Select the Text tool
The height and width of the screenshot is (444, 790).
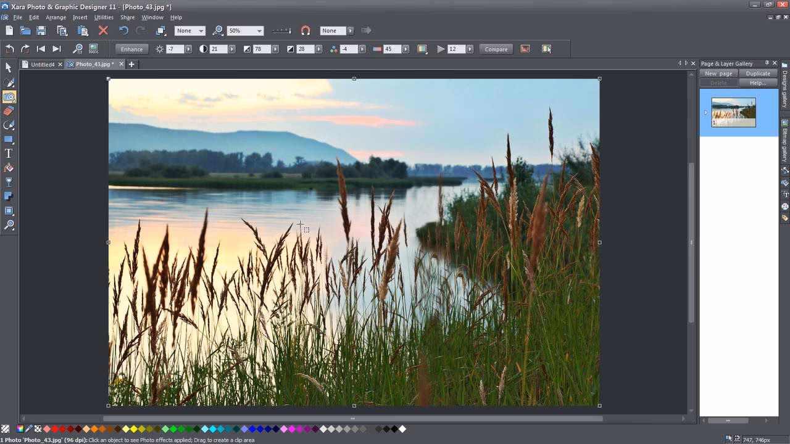pyautogui.click(x=9, y=154)
